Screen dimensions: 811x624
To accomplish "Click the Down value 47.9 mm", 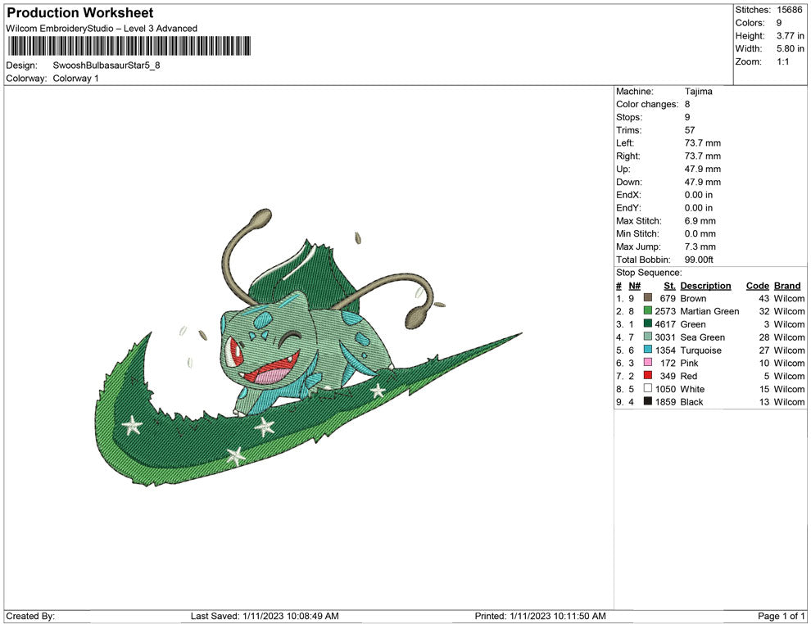I will 702,182.
